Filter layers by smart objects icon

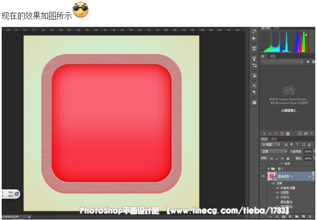(x=310, y=144)
